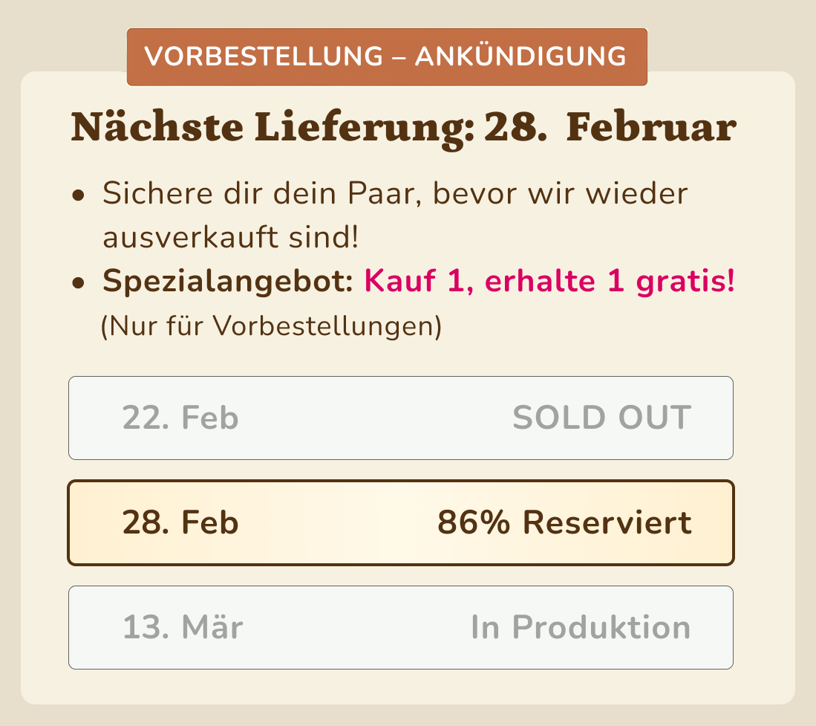This screenshot has height=726, width=816.
Task: Open the pink 'Kauf 1, erhalte 1 gratis!' offer
Action: point(549,282)
